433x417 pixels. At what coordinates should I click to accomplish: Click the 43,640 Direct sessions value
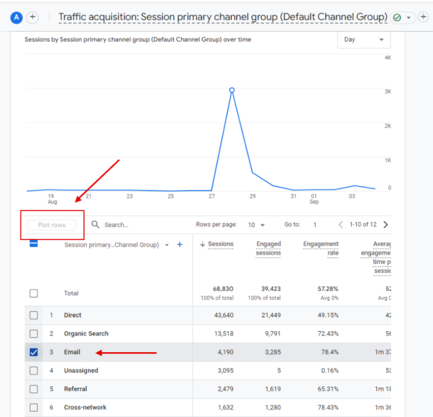[x=224, y=315]
